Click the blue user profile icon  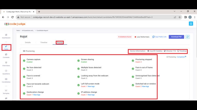191,24
